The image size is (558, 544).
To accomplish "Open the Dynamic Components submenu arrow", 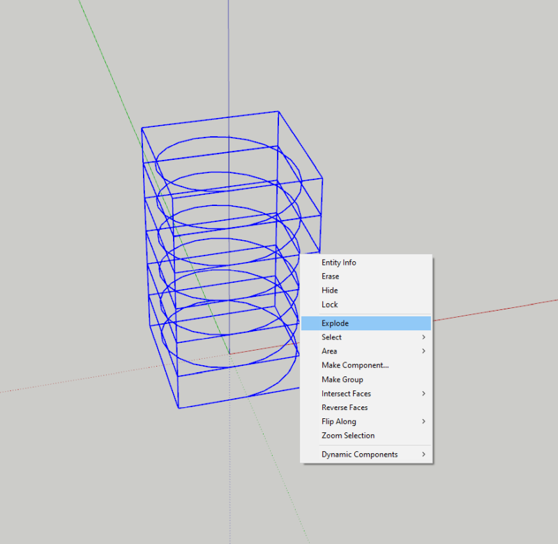I will (x=423, y=455).
